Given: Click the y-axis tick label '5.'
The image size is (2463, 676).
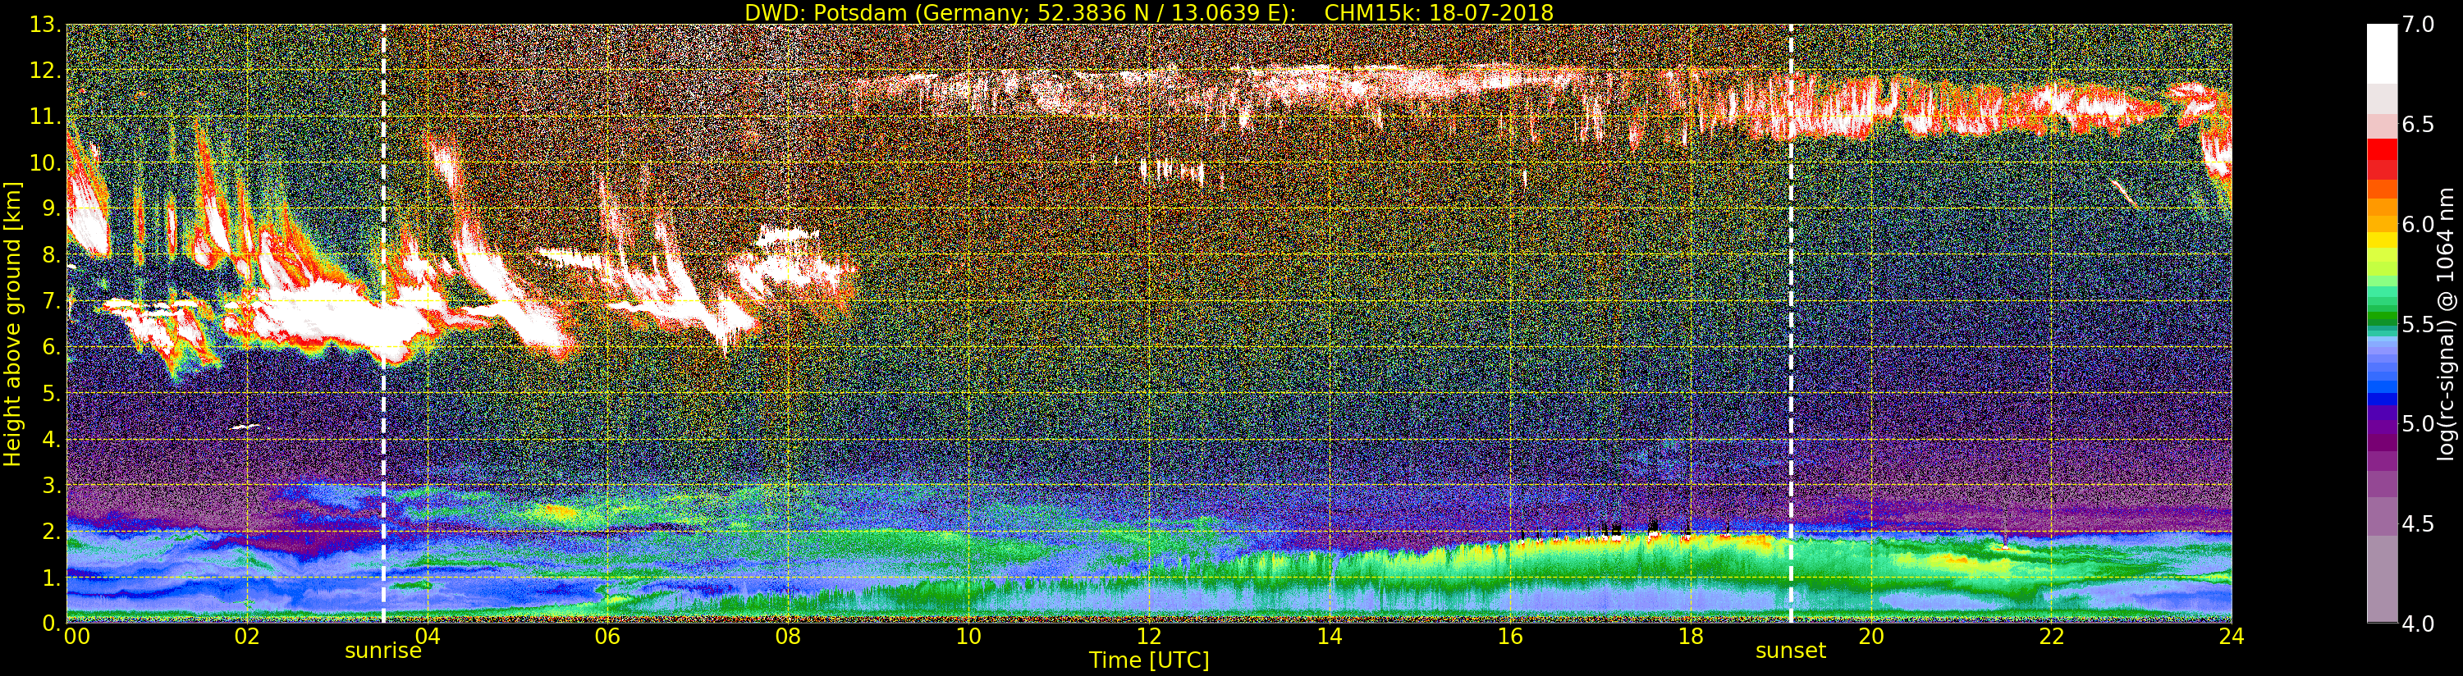Looking at the screenshot, I should pos(52,394).
